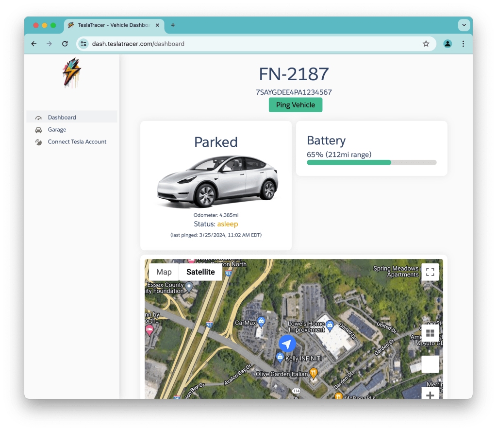
Task: Bookmark this page with the star icon
Action: 426,44
